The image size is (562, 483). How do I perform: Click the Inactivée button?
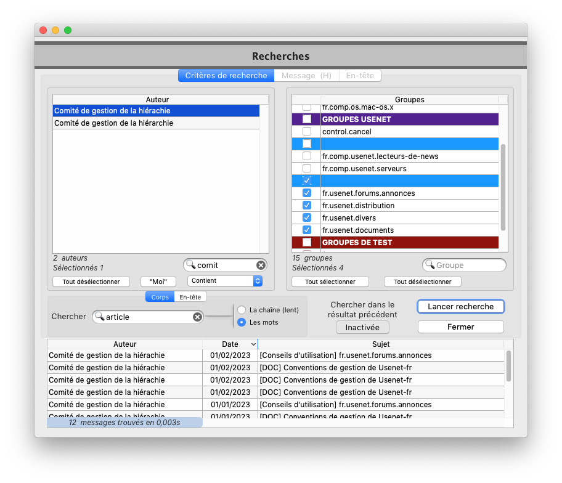tap(362, 328)
